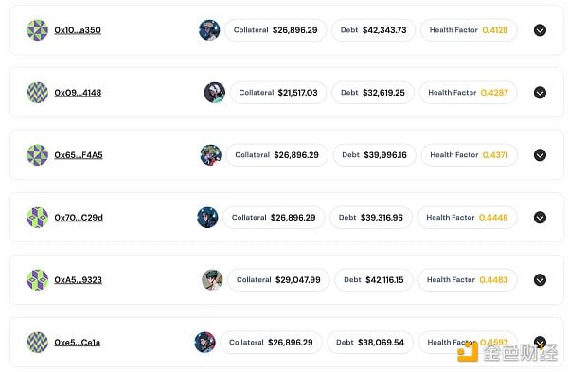Open address link 0x65...F4A5

click(x=79, y=155)
